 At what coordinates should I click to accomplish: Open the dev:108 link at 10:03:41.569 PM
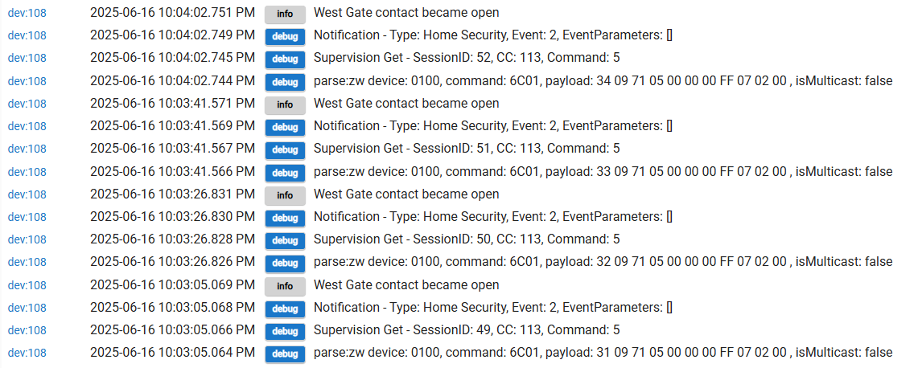tap(27, 126)
